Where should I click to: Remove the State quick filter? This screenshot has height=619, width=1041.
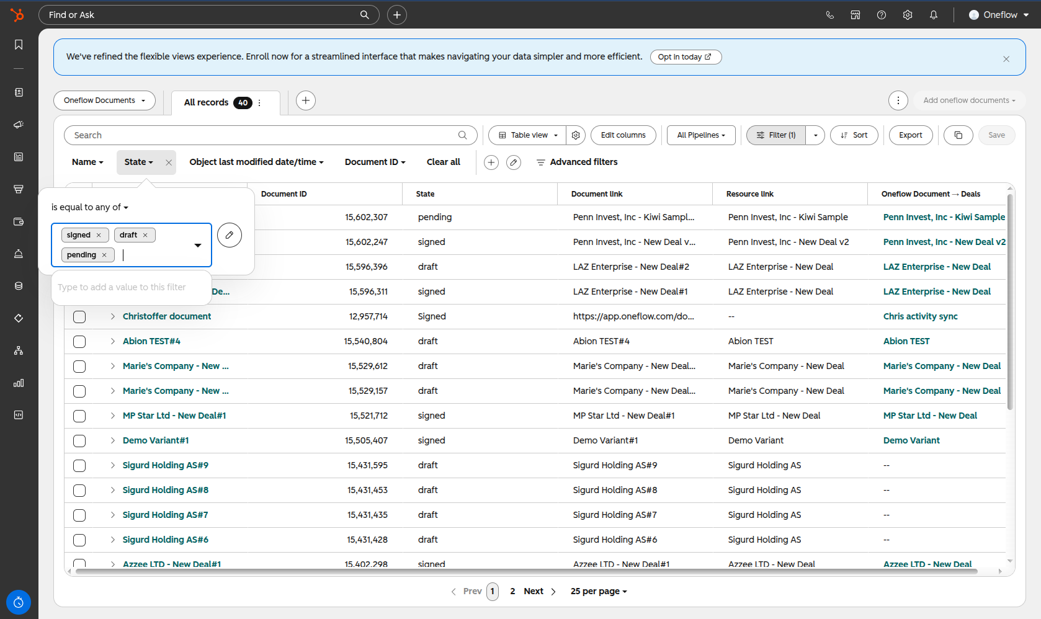169,163
